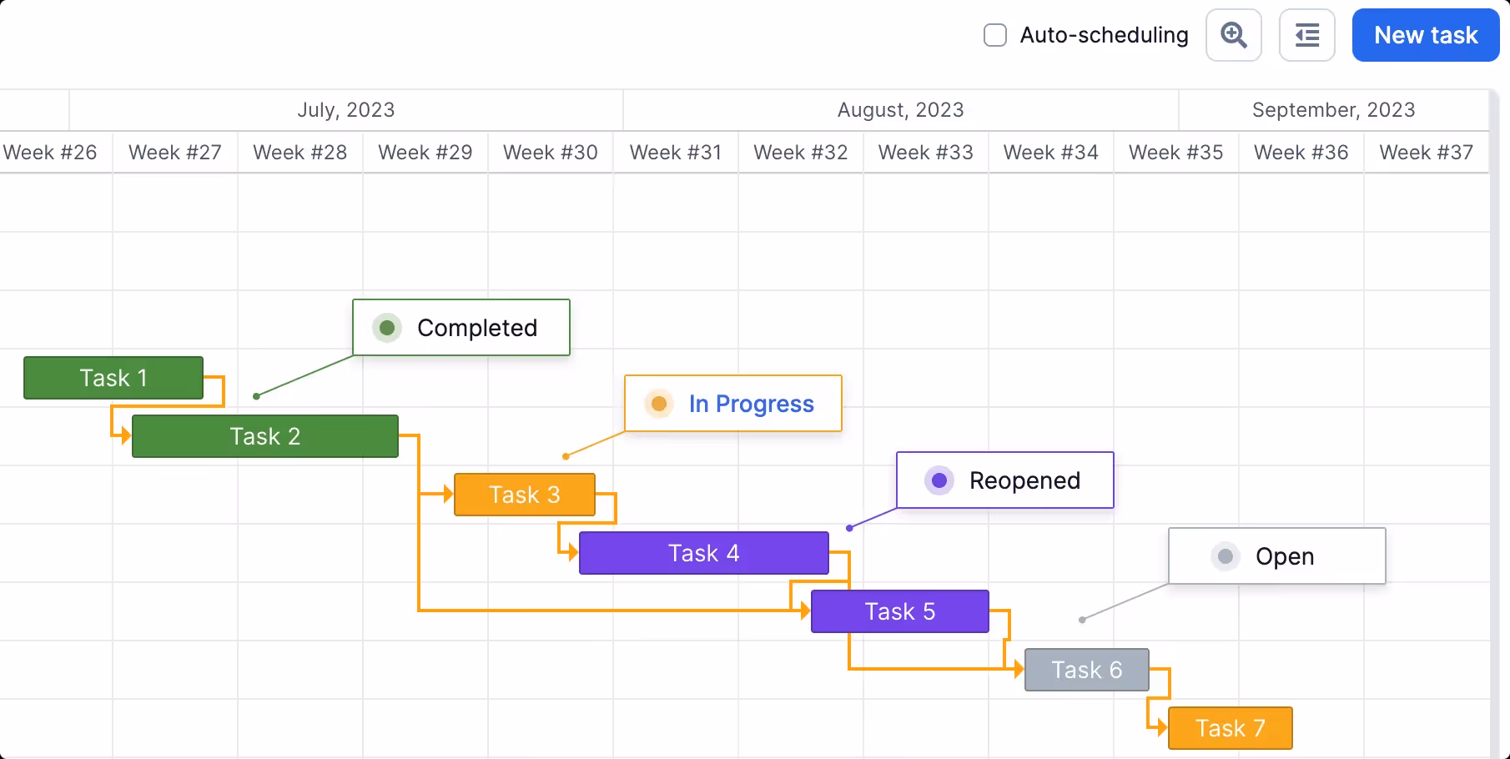Click the orange dot in the In Progress legend
Image resolution: width=1510 pixels, height=759 pixels.
point(660,404)
